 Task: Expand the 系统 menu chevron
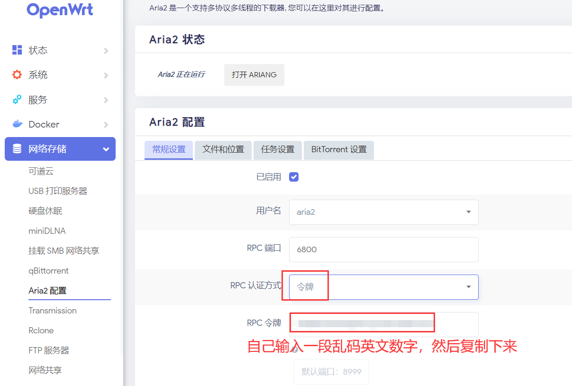(106, 75)
